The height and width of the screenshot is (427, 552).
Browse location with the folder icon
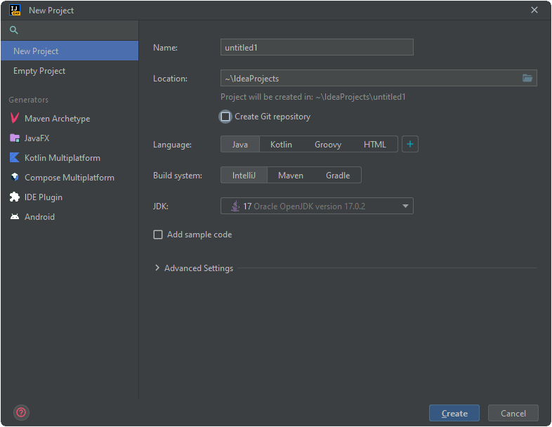click(x=527, y=78)
